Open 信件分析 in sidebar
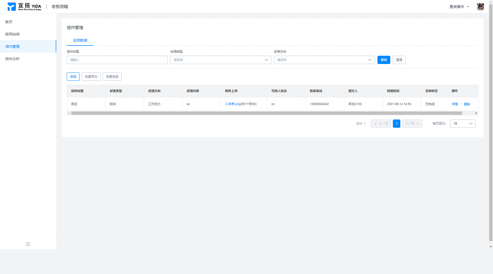493x274 pixels. pos(28,59)
